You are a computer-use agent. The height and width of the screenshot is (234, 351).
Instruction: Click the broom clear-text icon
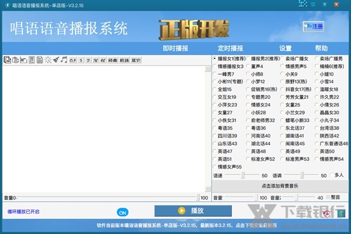(56, 60)
